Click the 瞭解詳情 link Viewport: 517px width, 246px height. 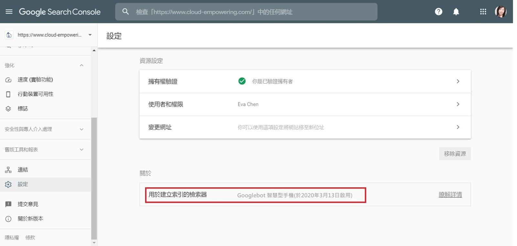click(x=450, y=195)
